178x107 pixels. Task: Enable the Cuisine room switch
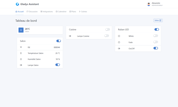click(x=108, y=29)
